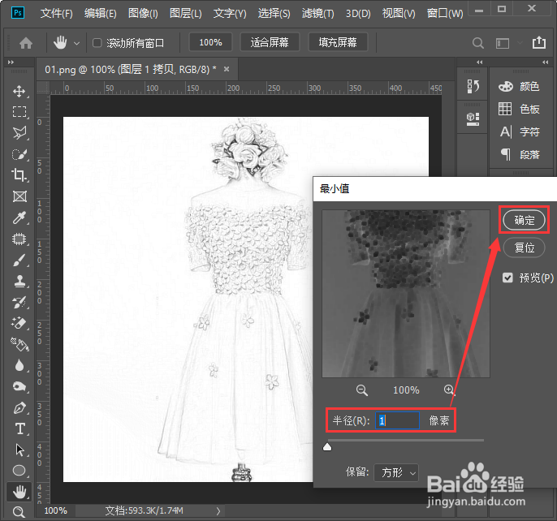
Task: Open the 颜色 panel
Action: click(x=519, y=86)
